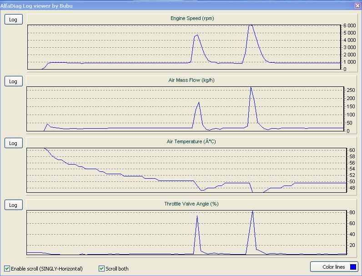This screenshot has width=362, height=276.
Task: Select the Log button next to Air Temperature
Action: tap(14, 143)
